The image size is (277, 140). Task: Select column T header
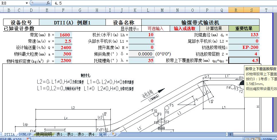(266, 10)
